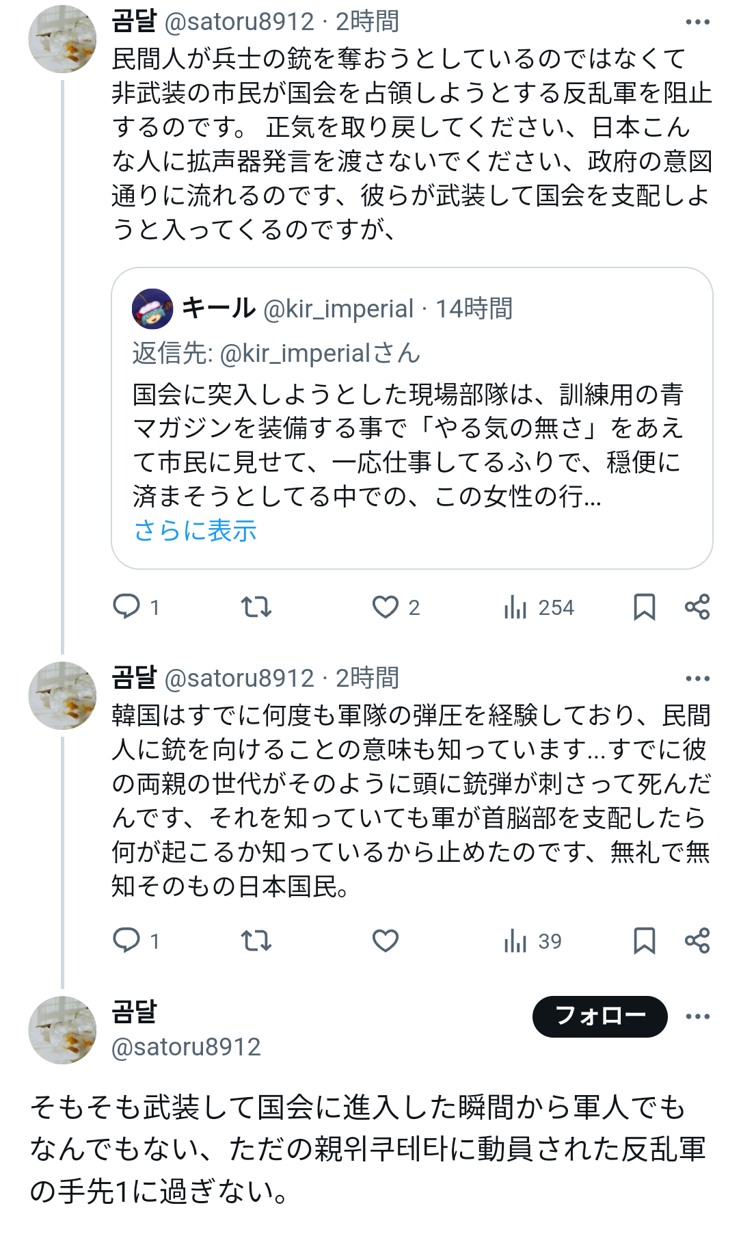Viewport: 741px width, 1236px height.
Task: Reply to the first tweet
Action: [126, 607]
